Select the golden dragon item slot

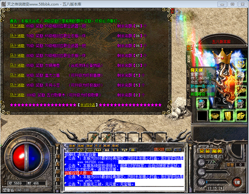click(241, 116)
